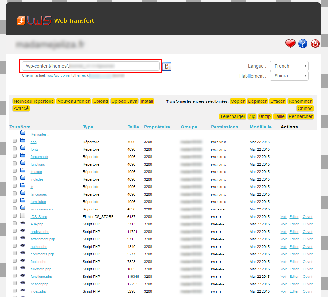Click the red heart favorites icon
The height and width of the screenshot is (297, 328).
(x=291, y=44)
